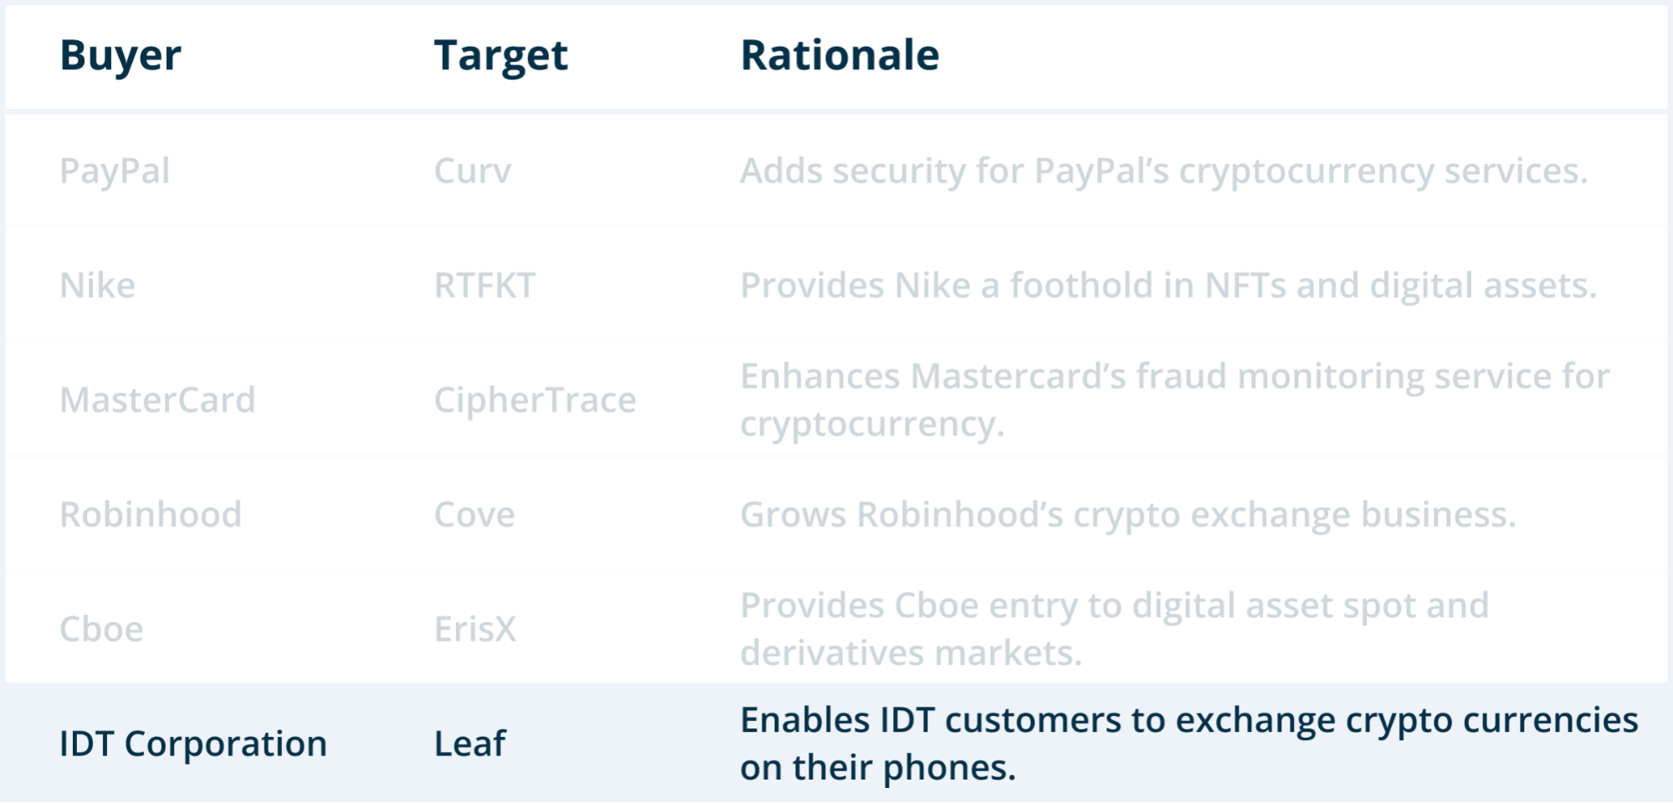This screenshot has height=803, width=1673.
Task: Click the Leaf target cell
Action: click(470, 744)
